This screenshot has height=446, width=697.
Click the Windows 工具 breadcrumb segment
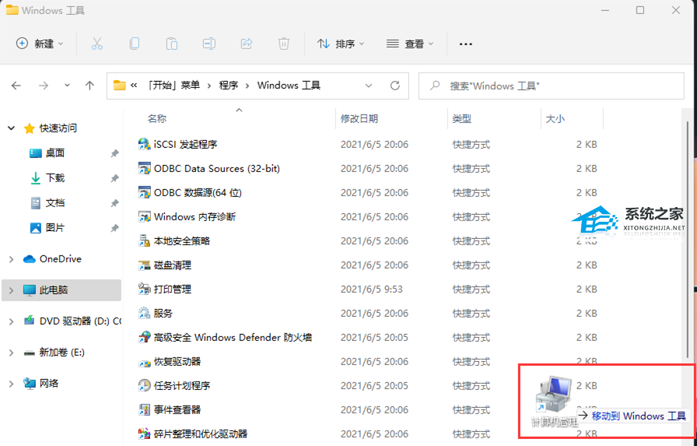(x=289, y=86)
